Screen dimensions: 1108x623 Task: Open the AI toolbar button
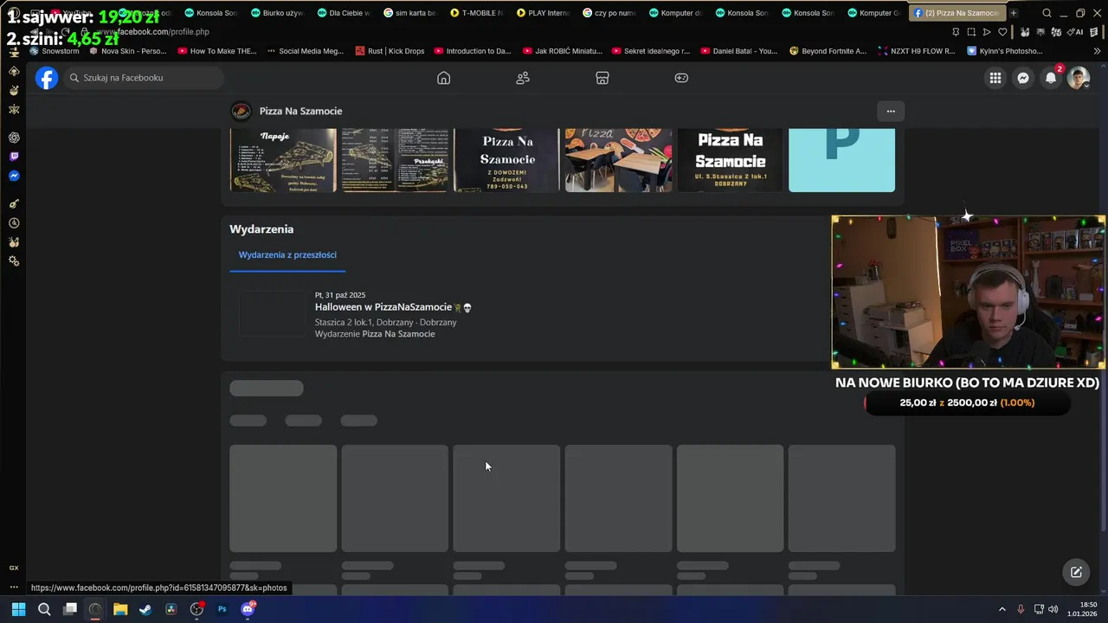[x=1076, y=32]
